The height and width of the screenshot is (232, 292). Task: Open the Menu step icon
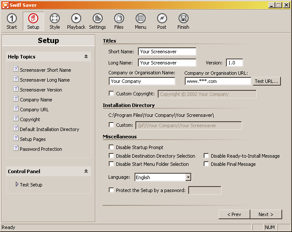[140, 18]
